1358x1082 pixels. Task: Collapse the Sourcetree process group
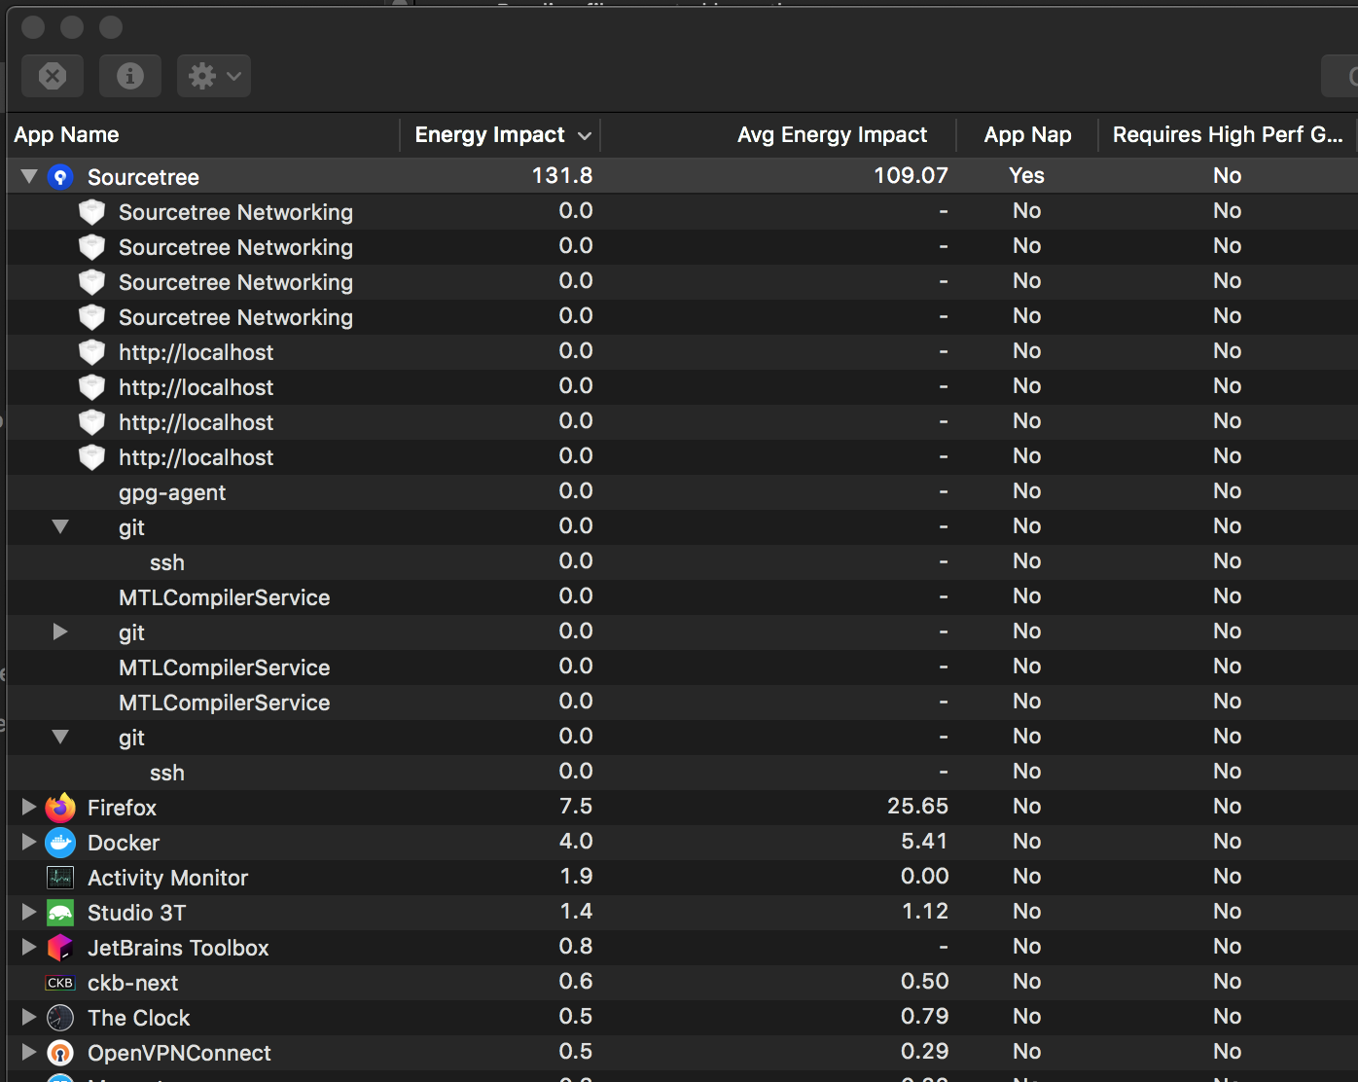point(29,176)
